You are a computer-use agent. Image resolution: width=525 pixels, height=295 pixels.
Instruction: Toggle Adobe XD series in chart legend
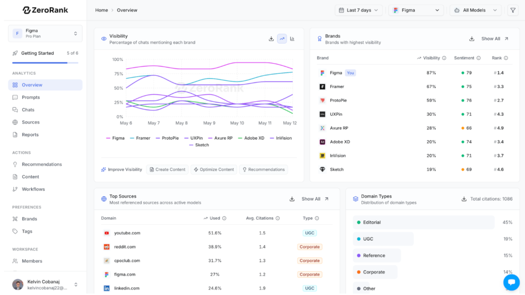251,138
